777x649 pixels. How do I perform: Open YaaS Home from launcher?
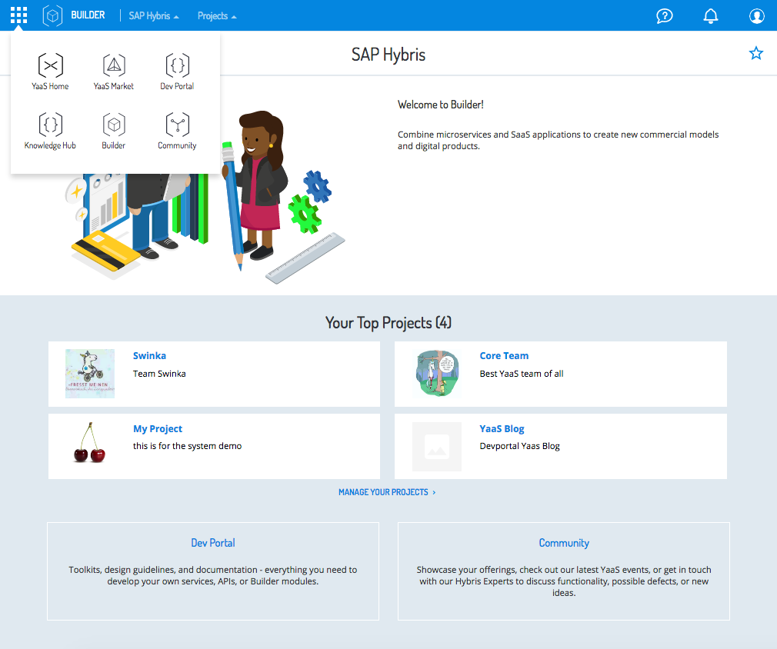point(50,72)
